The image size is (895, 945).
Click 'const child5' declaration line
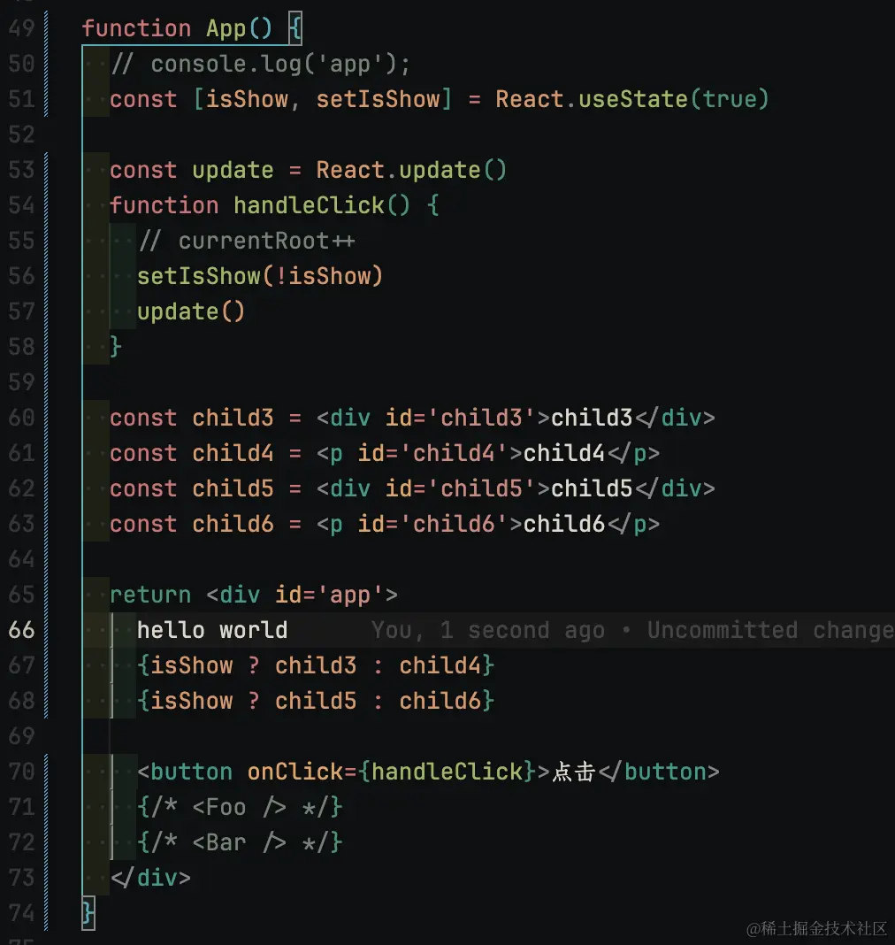(412, 488)
